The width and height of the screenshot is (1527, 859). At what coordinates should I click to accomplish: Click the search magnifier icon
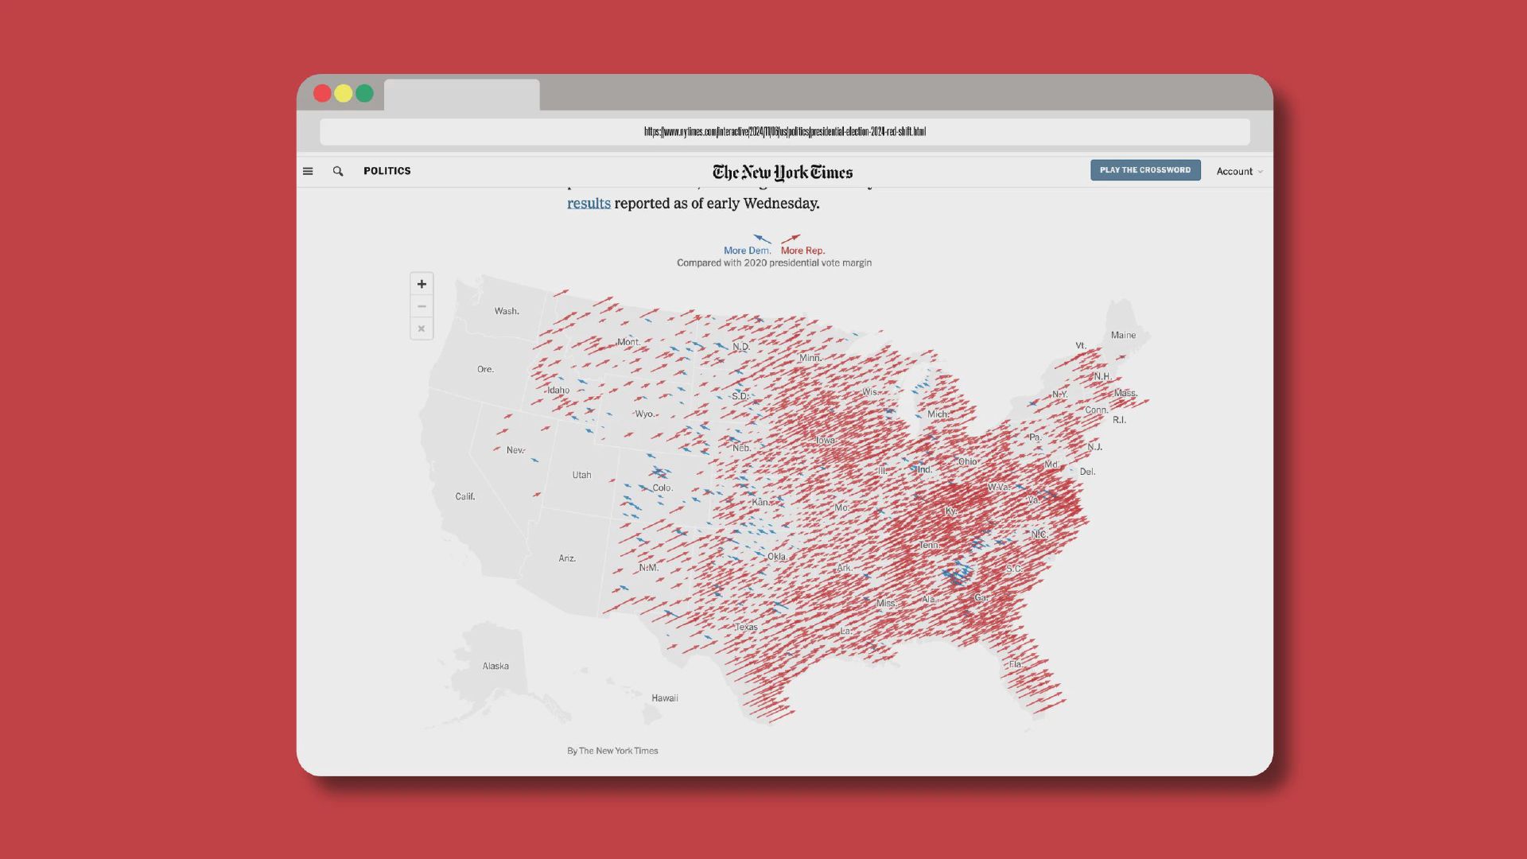(338, 171)
